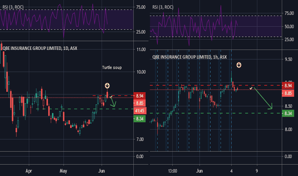
Task: Select the red 8.94 price label on the daily chart
Action: (x=140, y=96)
